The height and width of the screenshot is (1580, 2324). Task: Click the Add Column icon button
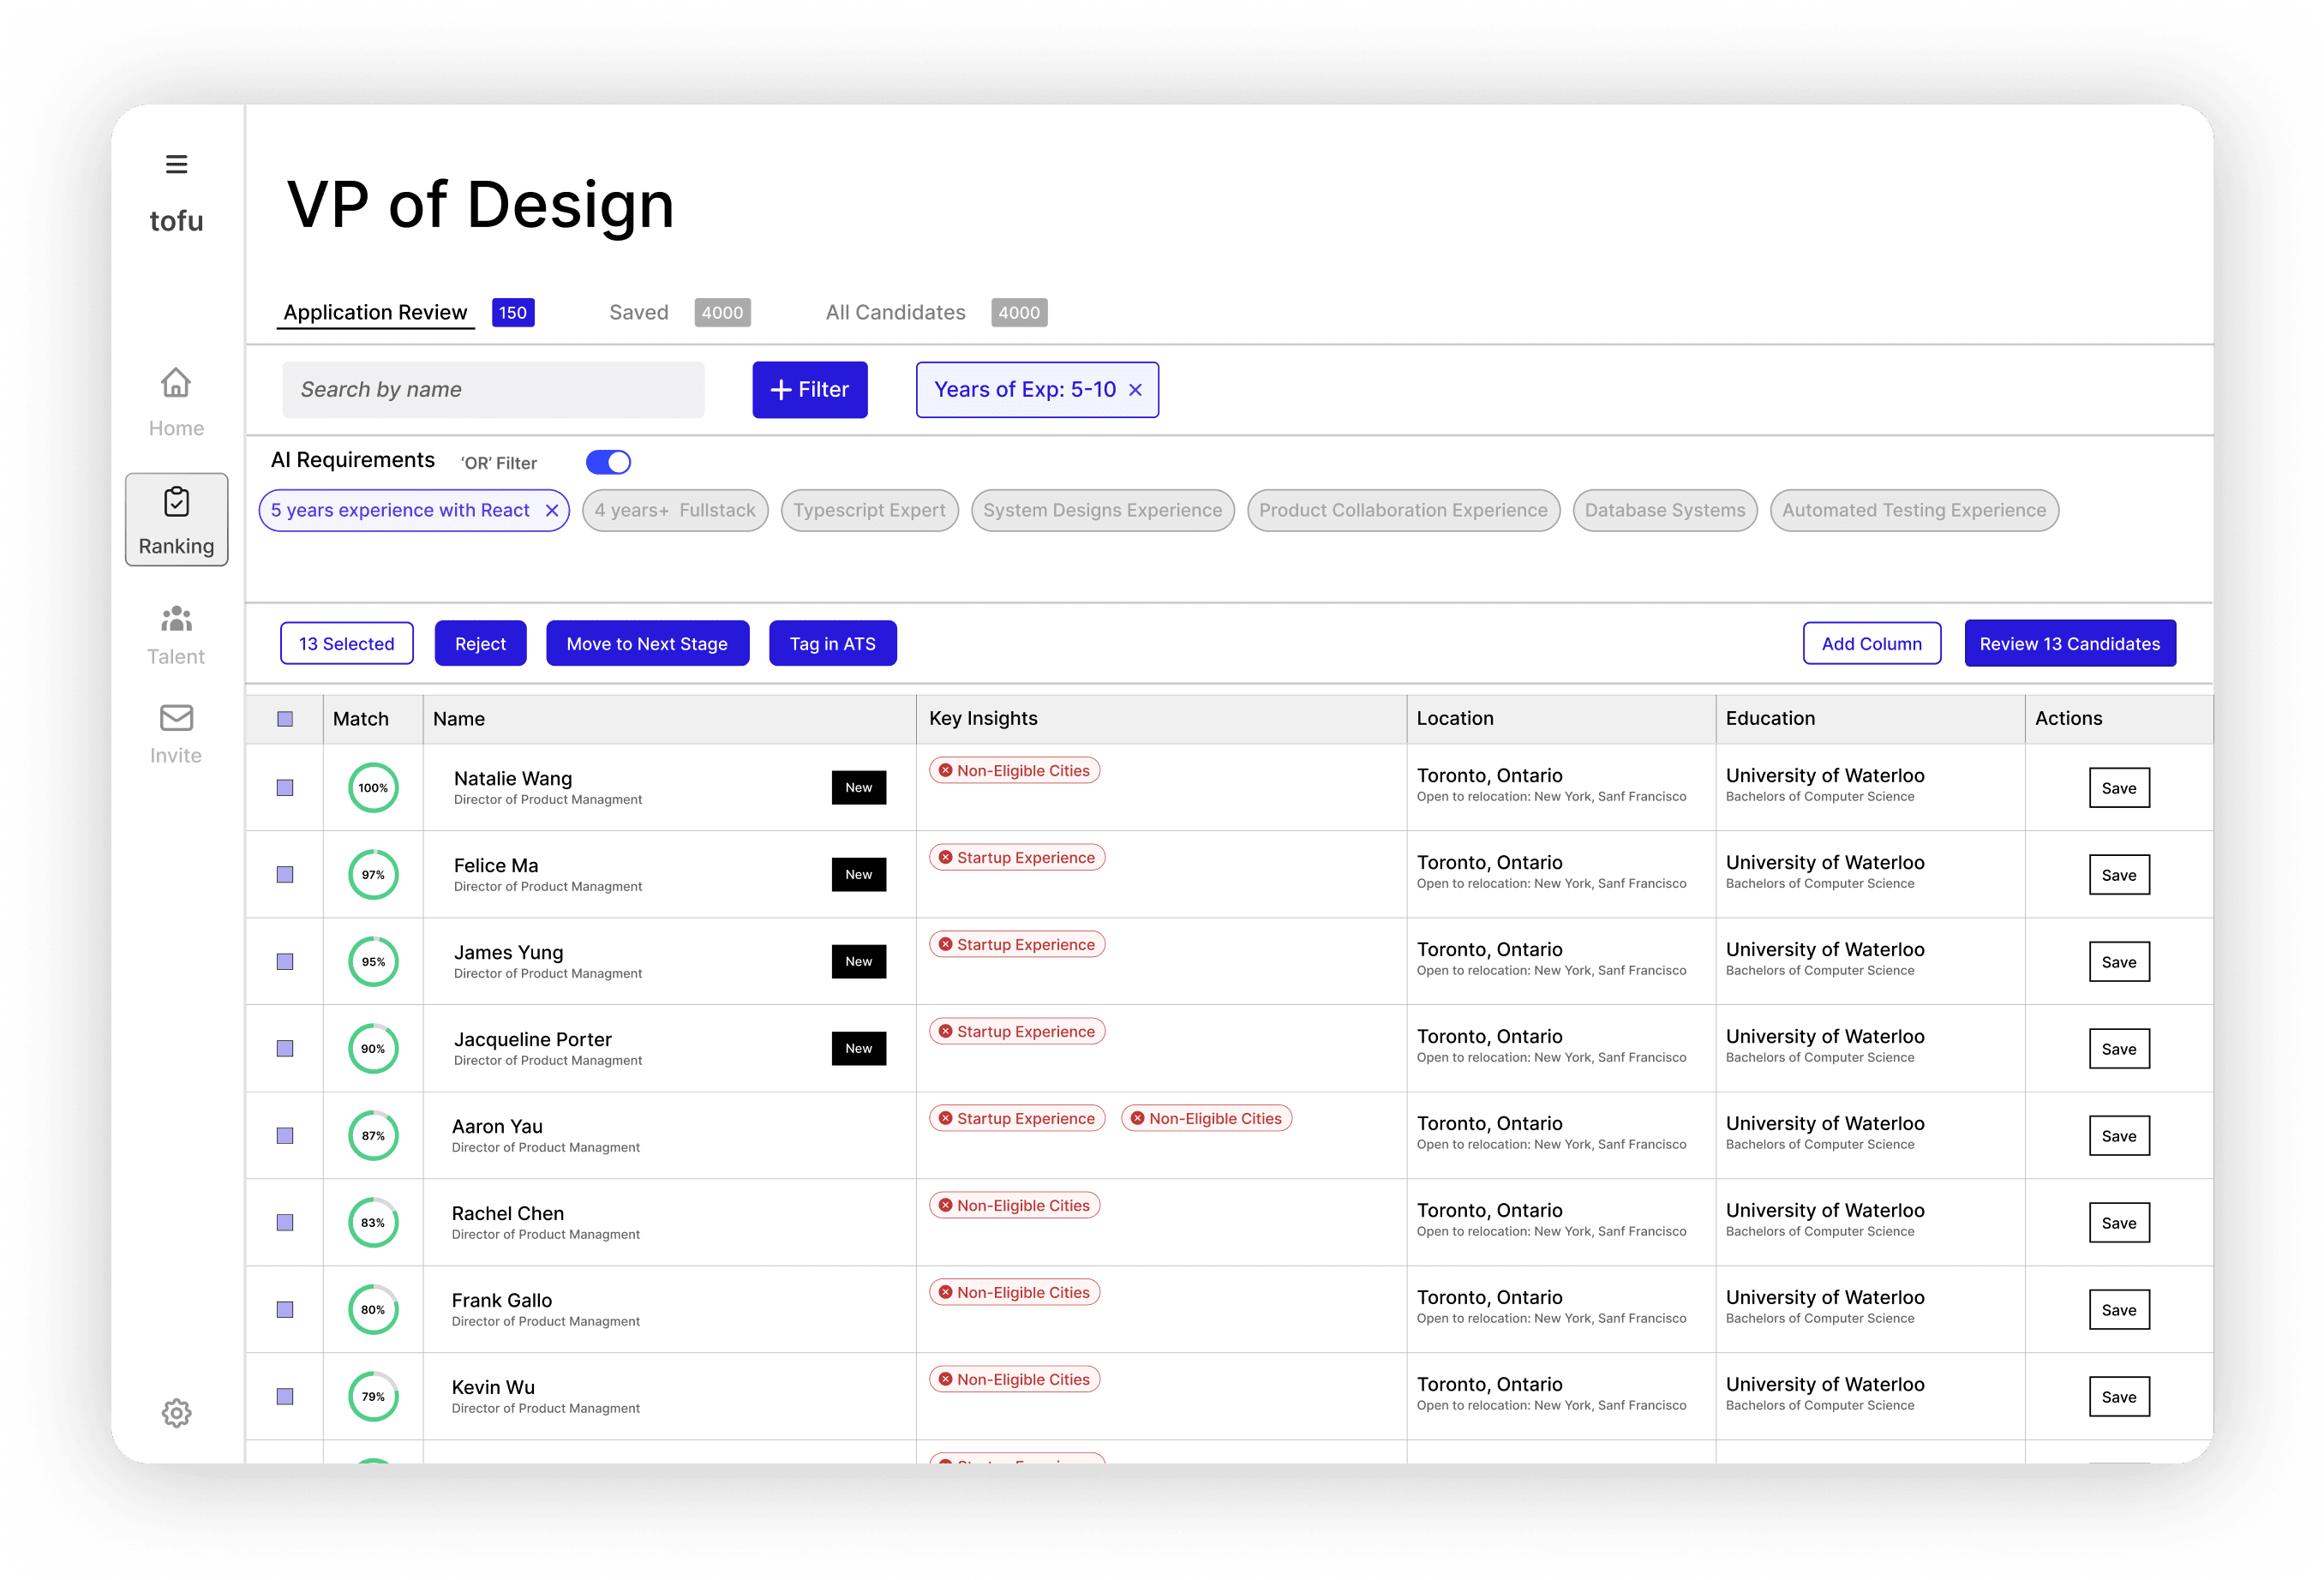pyautogui.click(x=1871, y=642)
